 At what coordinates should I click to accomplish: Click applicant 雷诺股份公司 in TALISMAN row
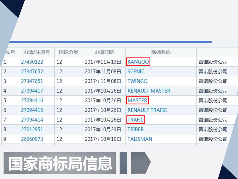pyautogui.click(x=213, y=139)
